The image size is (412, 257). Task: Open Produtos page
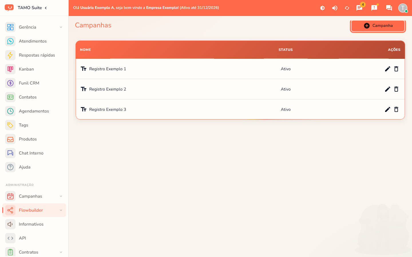pyautogui.click(x=34, y=139)
